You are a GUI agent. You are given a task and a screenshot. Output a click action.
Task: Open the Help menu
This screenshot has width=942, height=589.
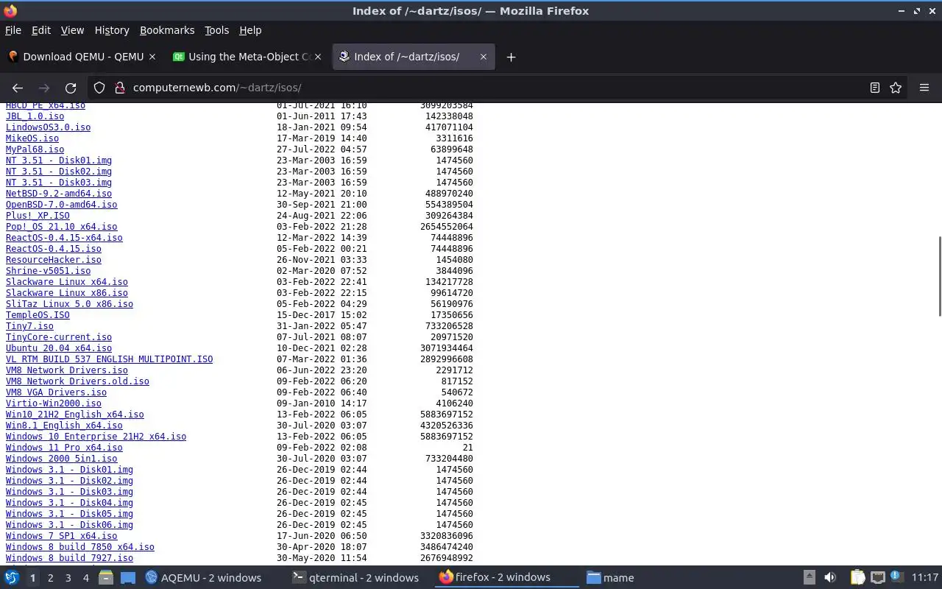coord(250,30)
